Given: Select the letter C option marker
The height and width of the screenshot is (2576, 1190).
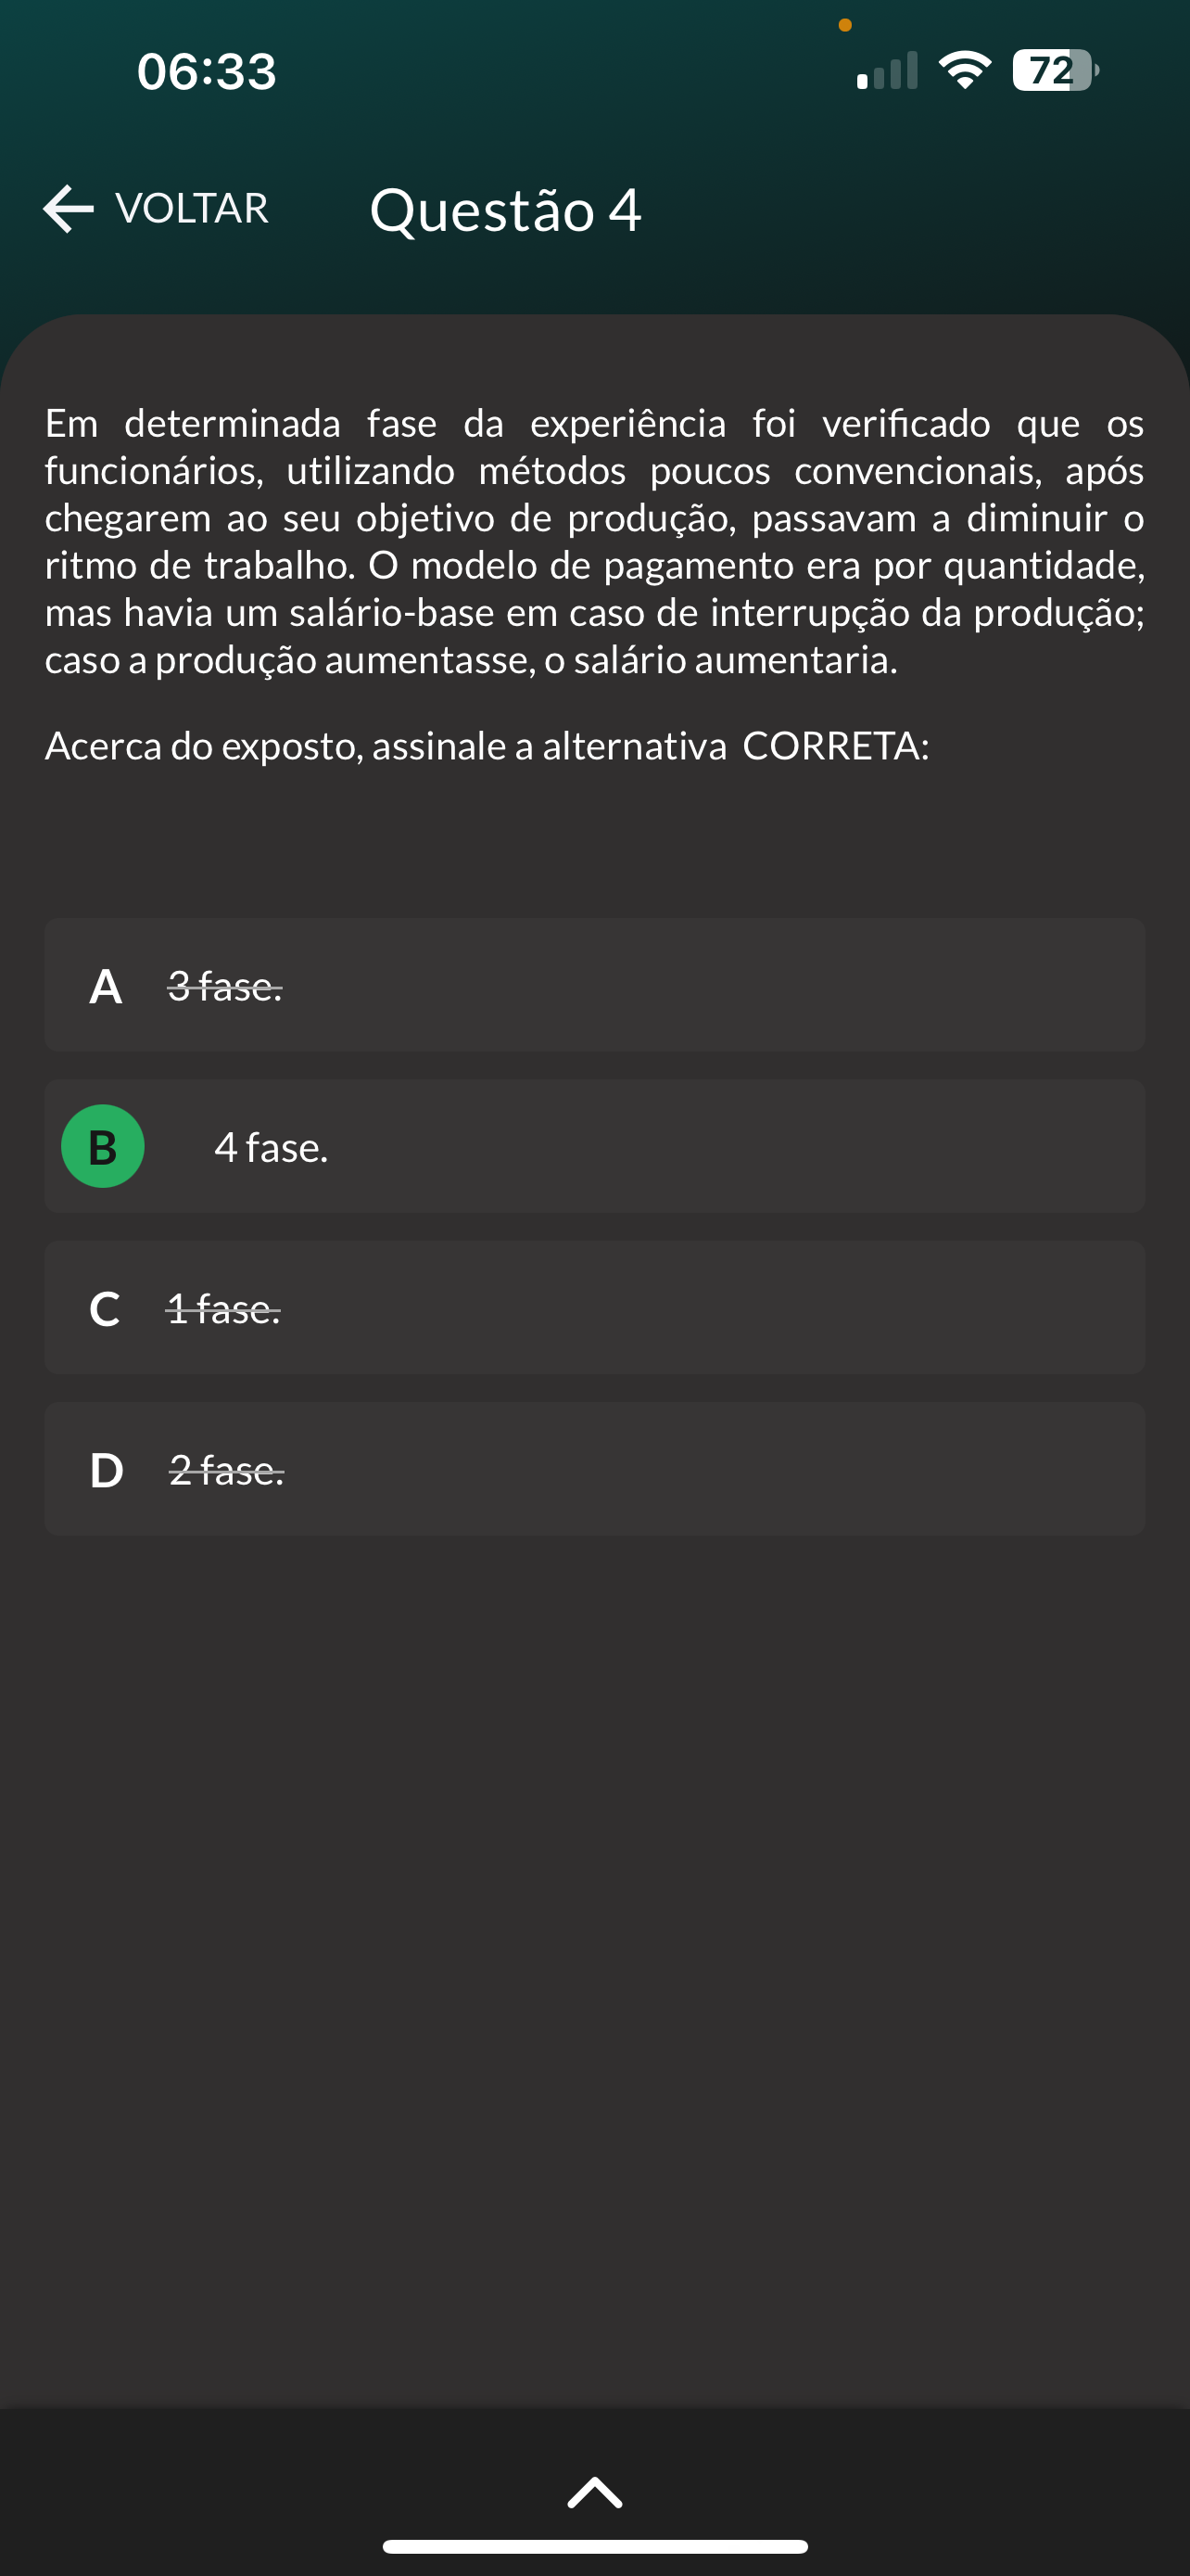Looking at the screenshot, I should point(105,1309).
